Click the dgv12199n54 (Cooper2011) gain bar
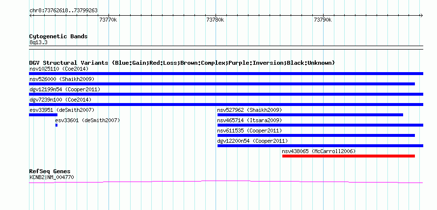This screenshot has height=210, width=437. pyautogui.click(x=226, y=94)
